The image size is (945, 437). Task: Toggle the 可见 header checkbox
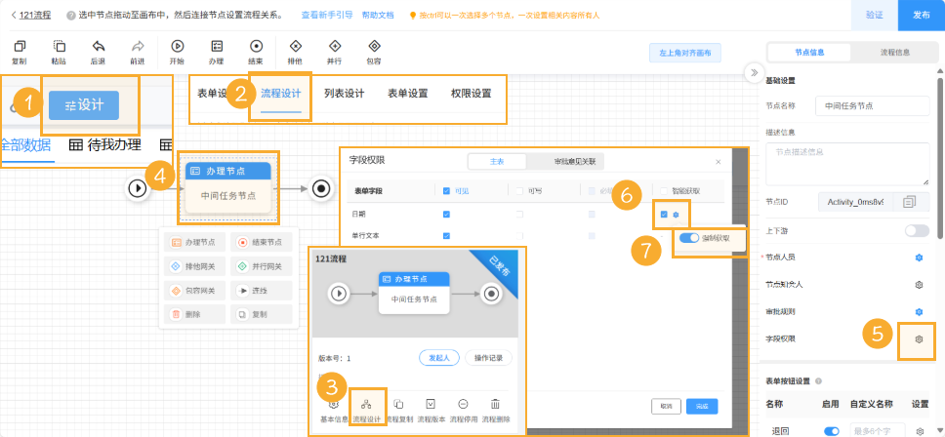(x=446, y=191)
